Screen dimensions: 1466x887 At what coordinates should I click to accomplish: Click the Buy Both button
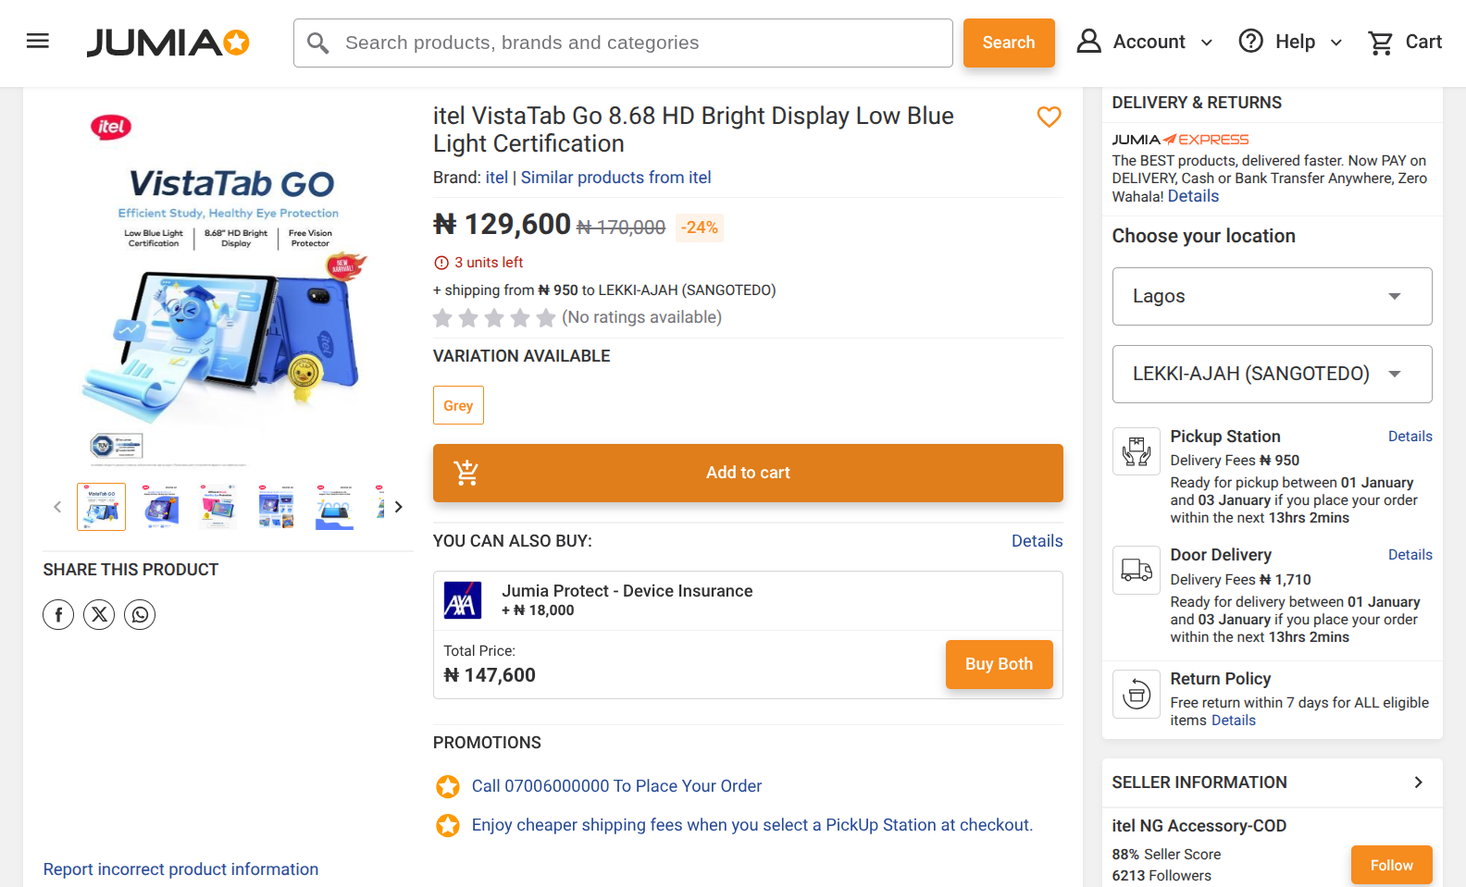tap(999, 664)
